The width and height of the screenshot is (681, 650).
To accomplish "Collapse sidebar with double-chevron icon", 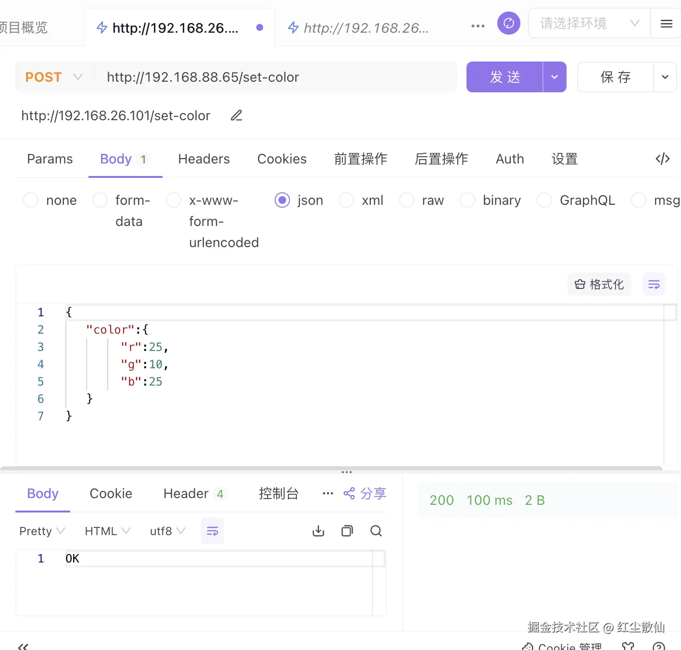I will pyautogui.click(x=23, y=646).
